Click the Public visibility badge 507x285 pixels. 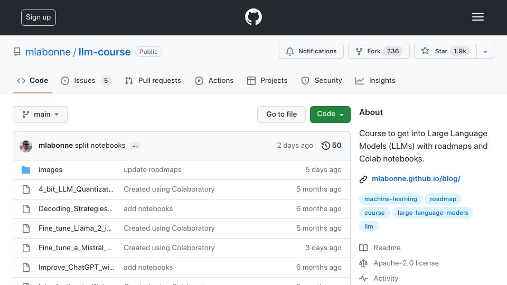[148, 52]
